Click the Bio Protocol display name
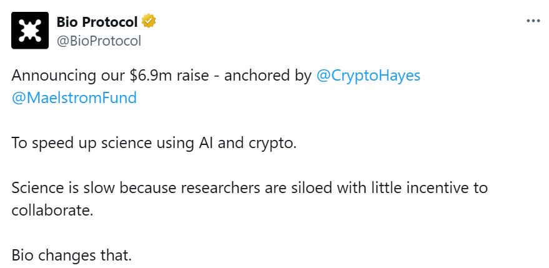Image resolution: width=549 pixels, height=268 pixels. (x=97, y=22)
